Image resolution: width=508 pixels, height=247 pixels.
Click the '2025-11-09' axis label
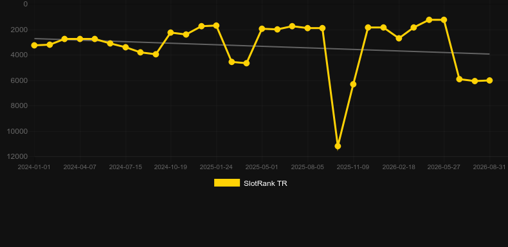tap(353, 167)
